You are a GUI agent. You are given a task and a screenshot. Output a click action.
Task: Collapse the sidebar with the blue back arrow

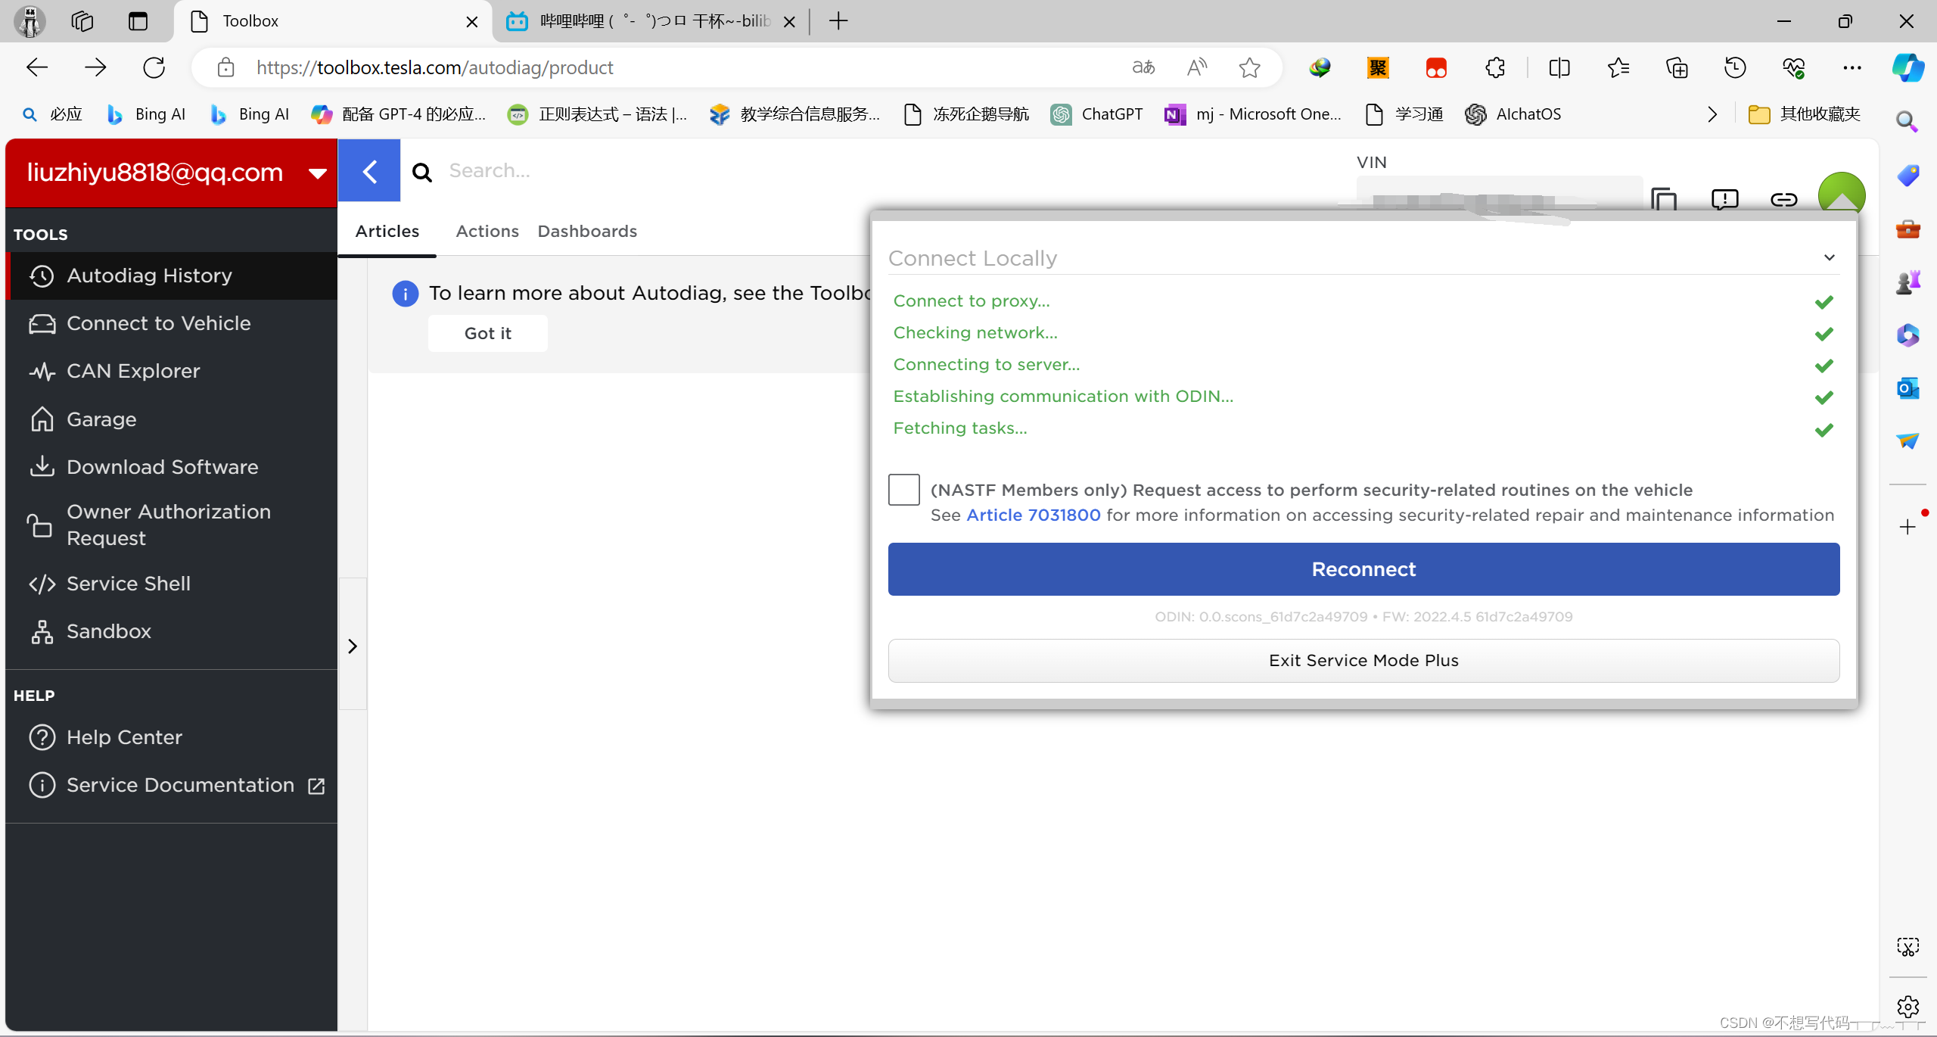pyautogui.click(x=369, y=171)
